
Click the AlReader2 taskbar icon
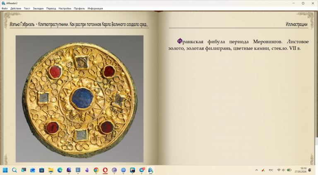click(151, 170)
